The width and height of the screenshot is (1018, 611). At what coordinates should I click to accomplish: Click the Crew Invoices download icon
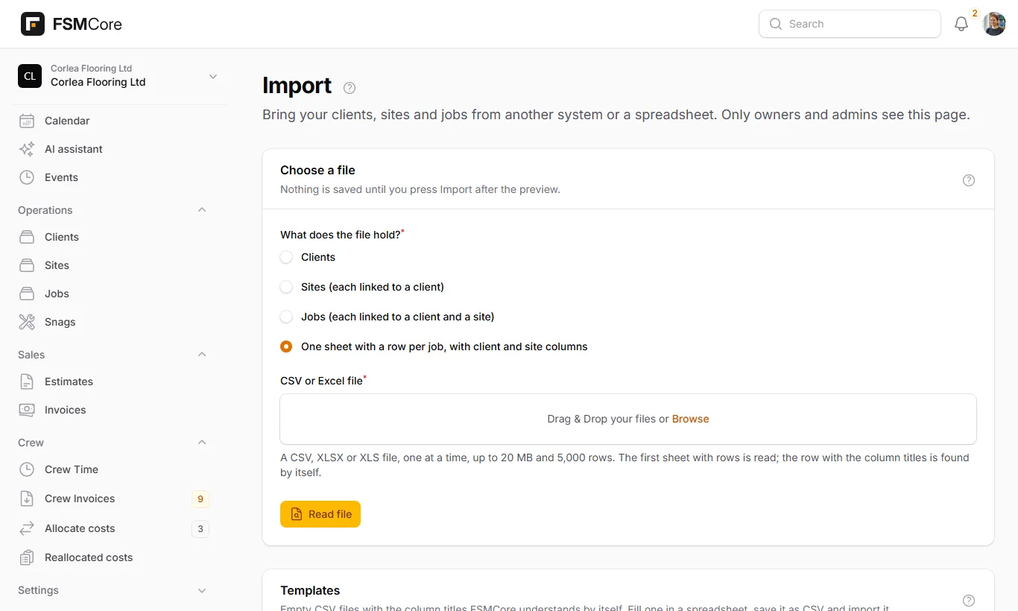coord(27,498)
